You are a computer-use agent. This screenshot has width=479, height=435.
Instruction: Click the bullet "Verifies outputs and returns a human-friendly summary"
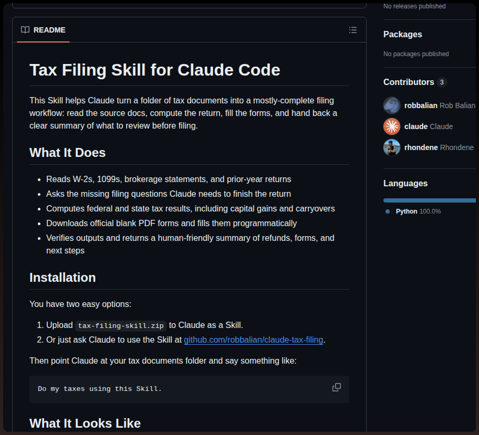[x=190, y=244]
